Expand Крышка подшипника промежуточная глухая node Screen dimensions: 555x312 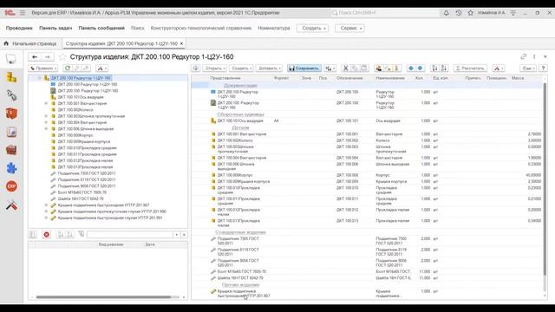[46, 211]
